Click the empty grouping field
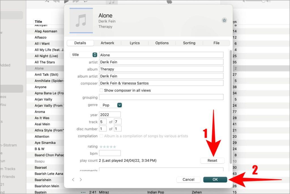Screen dimensions: 290x194 [161, 97]
